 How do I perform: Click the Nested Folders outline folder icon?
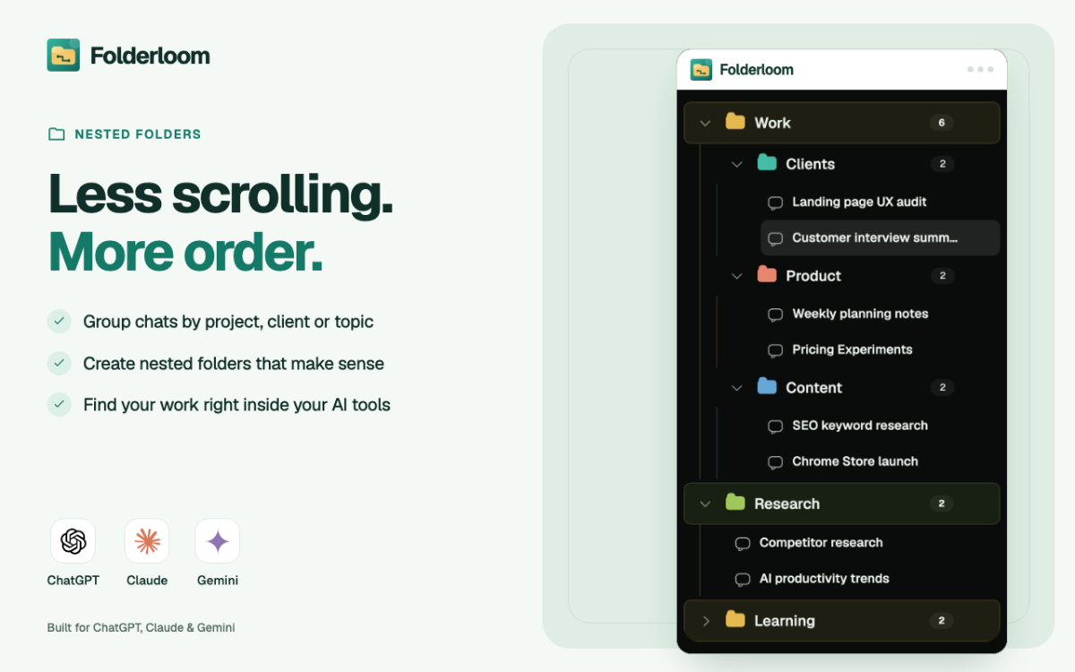tap(56, 134)
